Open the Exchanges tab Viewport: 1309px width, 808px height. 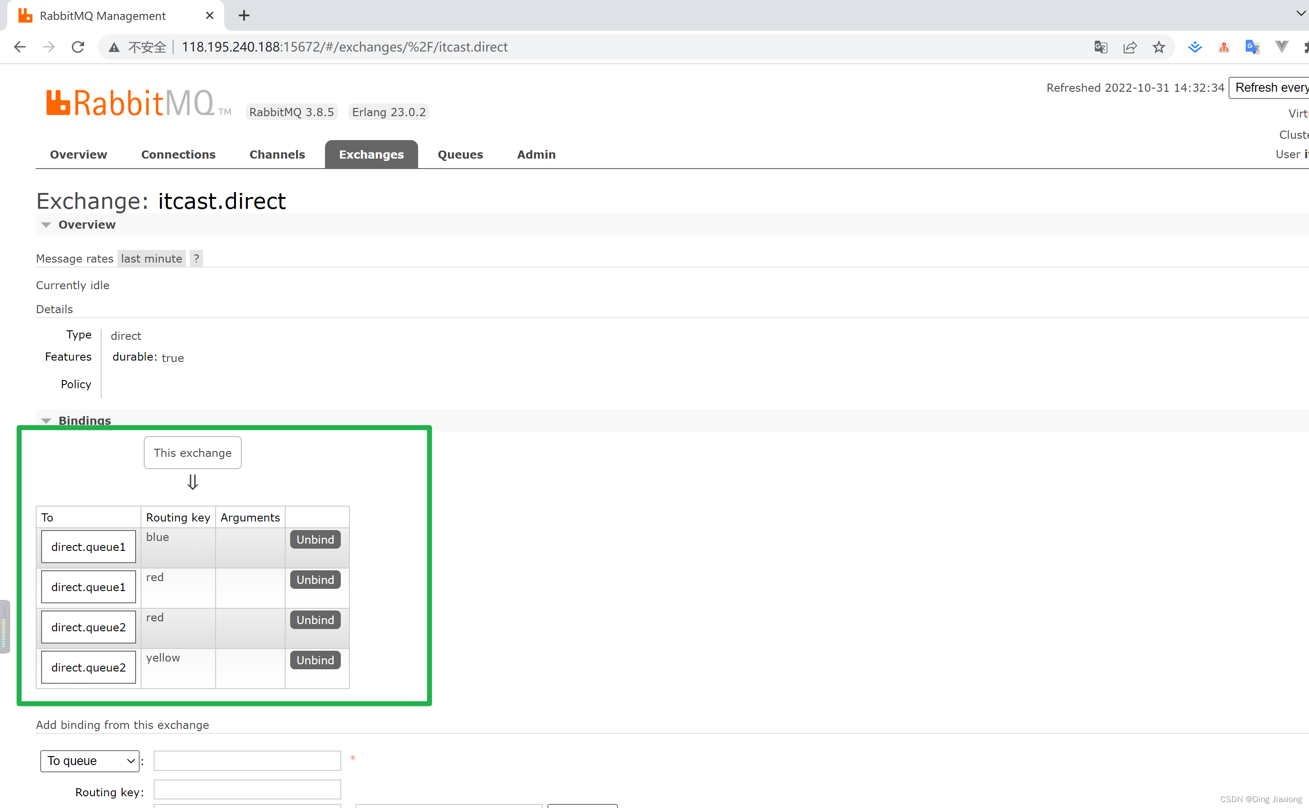click(372, 155)
